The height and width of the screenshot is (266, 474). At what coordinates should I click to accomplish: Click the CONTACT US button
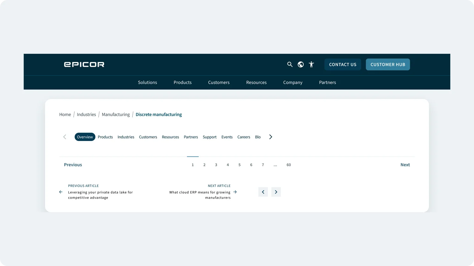coord(343,64)
